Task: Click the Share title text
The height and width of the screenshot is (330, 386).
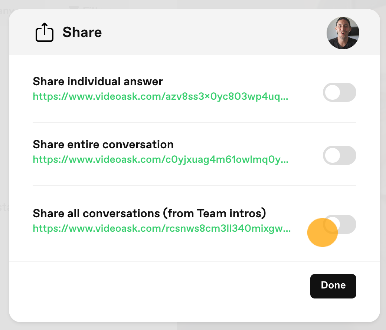Action: pyautogui.click(x=82, y=32)
